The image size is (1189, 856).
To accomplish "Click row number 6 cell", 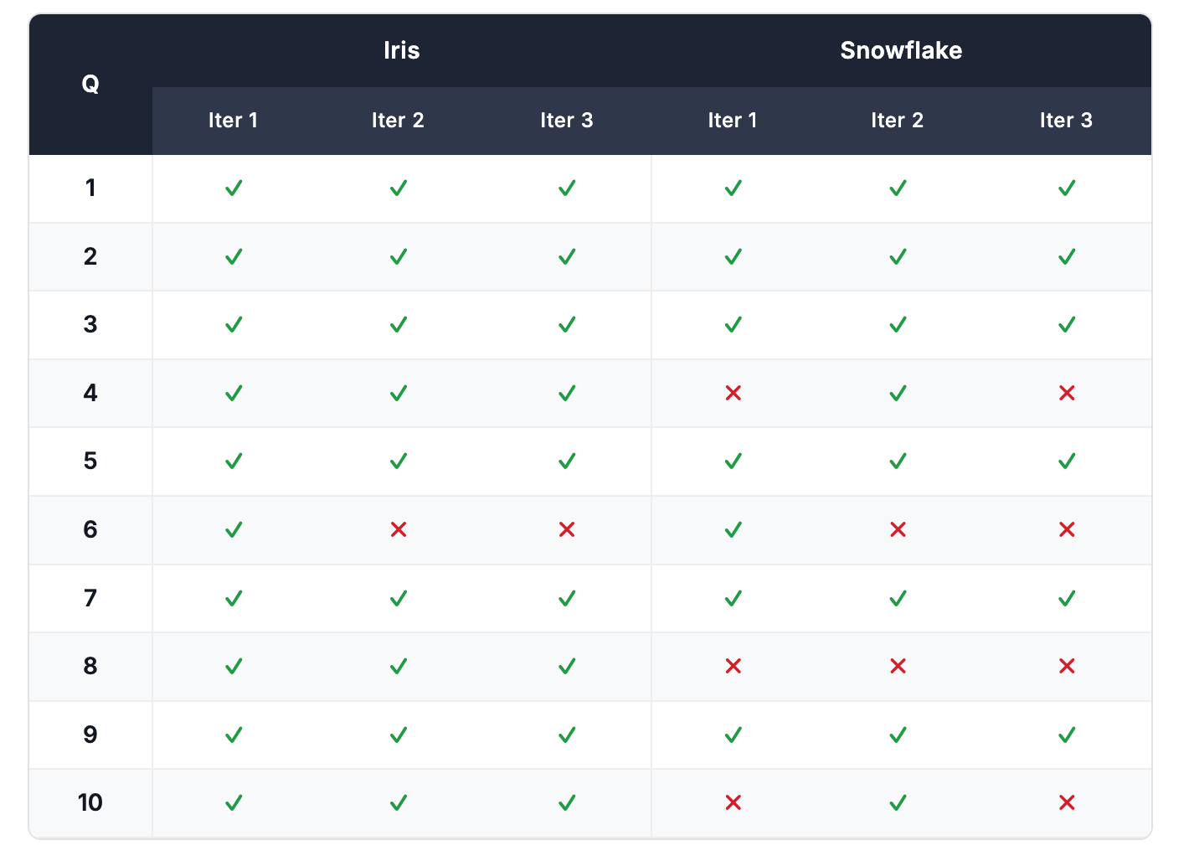I will [90, 530].
